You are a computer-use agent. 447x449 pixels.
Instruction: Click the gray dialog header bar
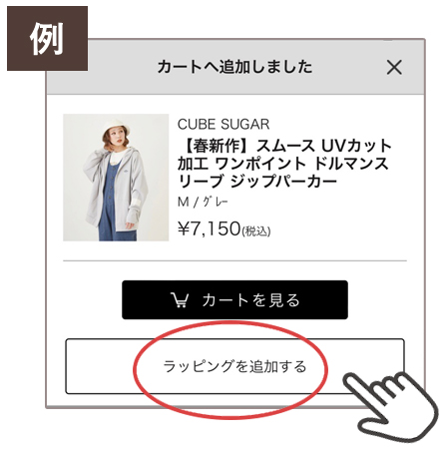point(234,67)
